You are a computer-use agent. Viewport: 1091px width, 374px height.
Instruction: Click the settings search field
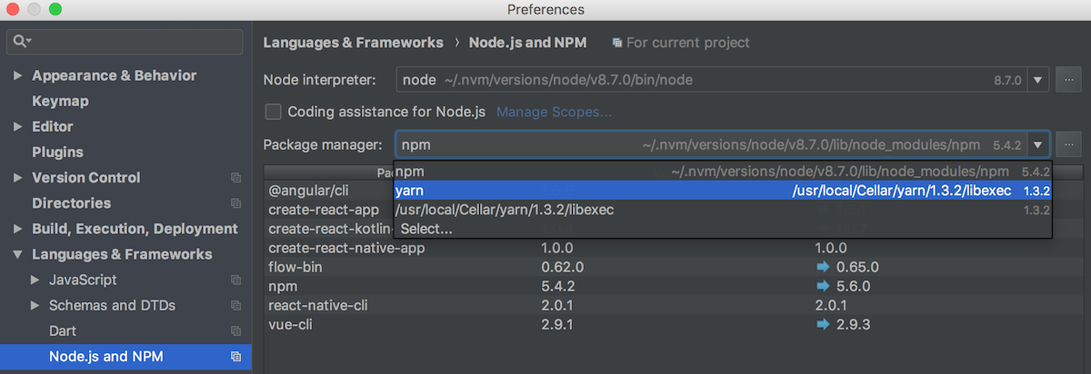click(125, 42)
